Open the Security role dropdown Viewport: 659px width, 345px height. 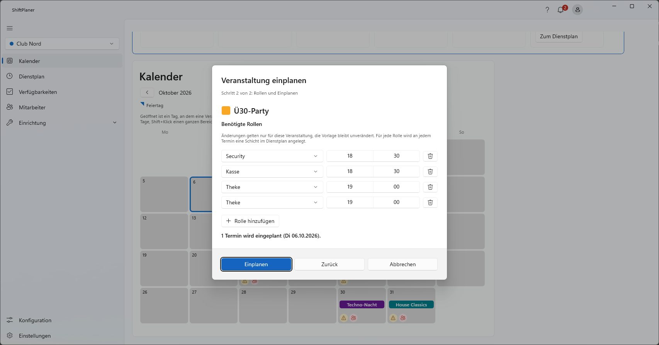pyautogui.click(x=272, y=156)
